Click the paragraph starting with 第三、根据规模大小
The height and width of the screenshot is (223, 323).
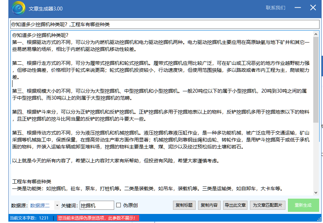pos(160,94)
